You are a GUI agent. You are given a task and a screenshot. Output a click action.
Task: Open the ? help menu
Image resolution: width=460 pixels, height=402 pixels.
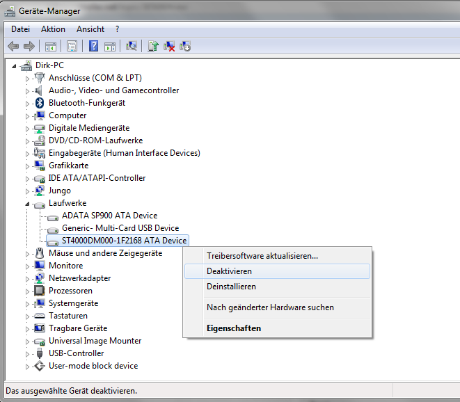coord(118,29)
